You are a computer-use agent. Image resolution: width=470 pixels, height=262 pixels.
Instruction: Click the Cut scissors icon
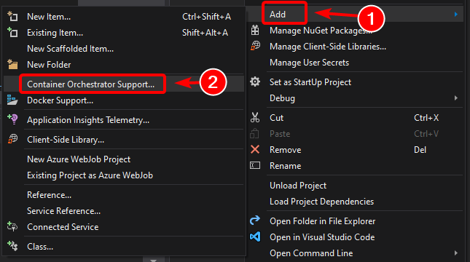click(255, 117)
